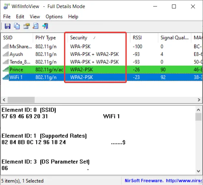
Task: Select the Ayush network row
Action: pyautogui.click(x=102, y=54)
